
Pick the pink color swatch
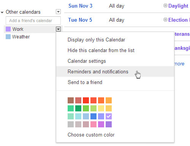pos(93,124)
